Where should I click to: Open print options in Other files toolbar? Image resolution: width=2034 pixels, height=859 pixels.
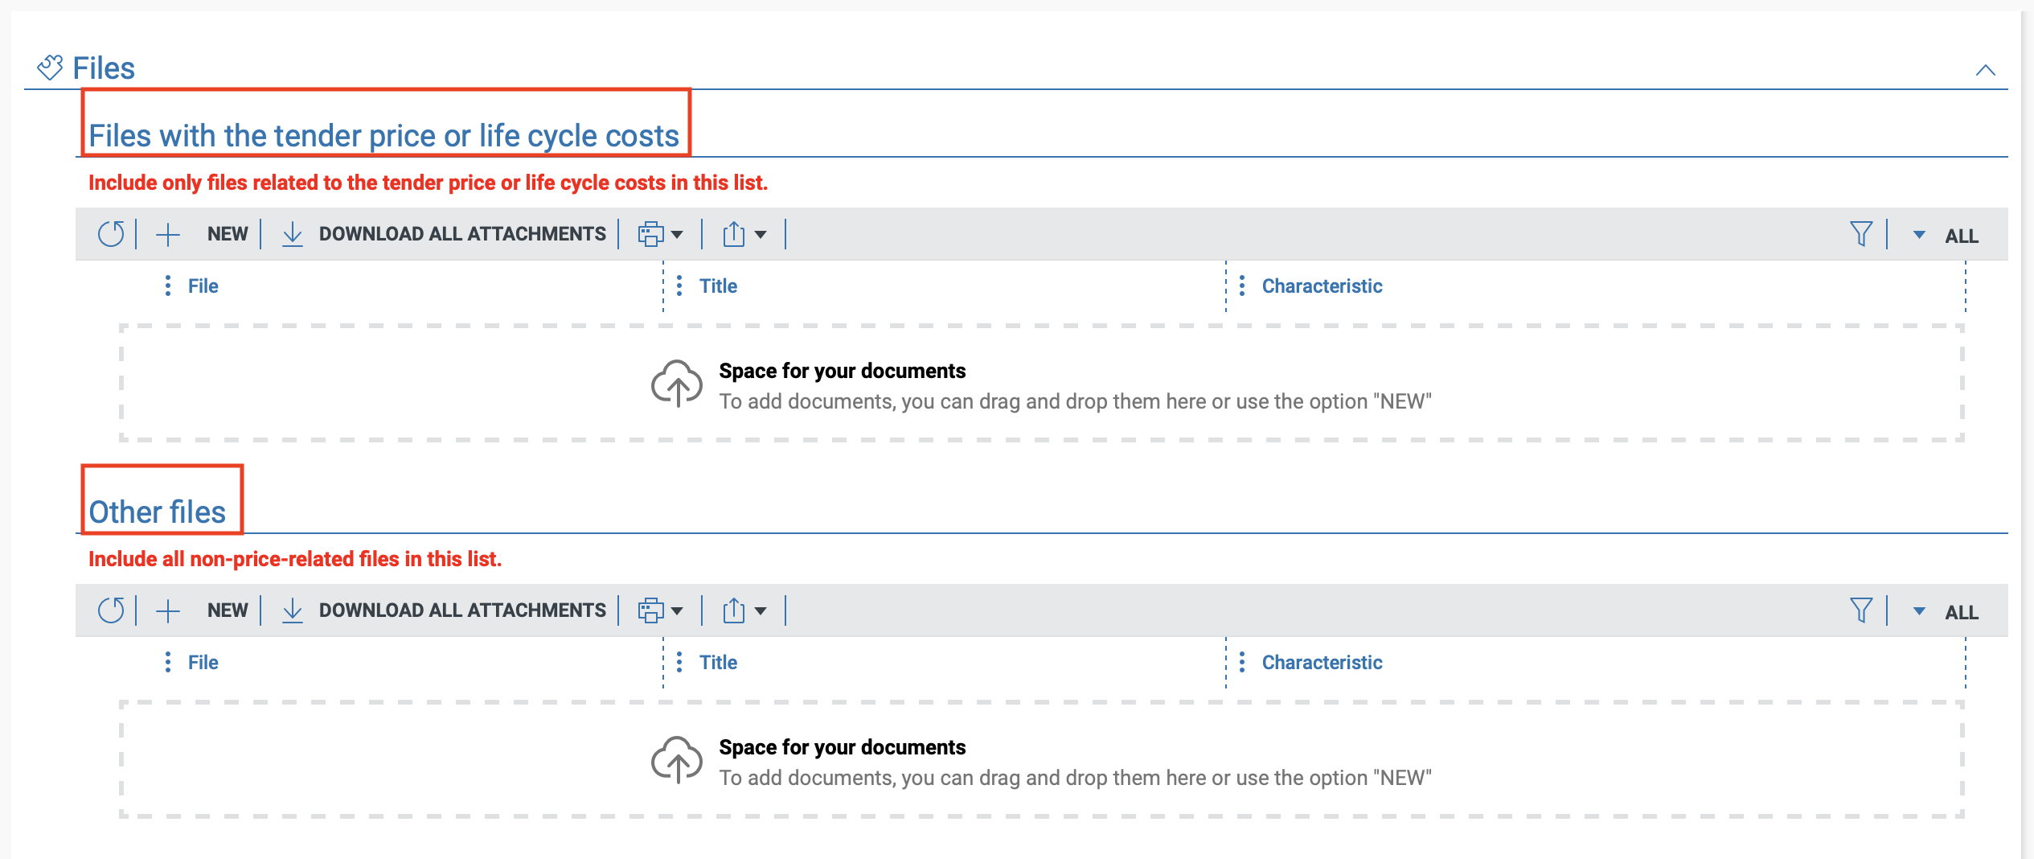click(660, 610)
